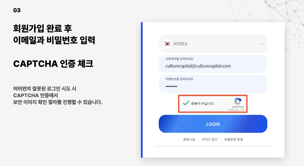Screen dimensions: 304x166
Task: Click the 'reCAPTCHA' brand text
Action: (238, 107)
